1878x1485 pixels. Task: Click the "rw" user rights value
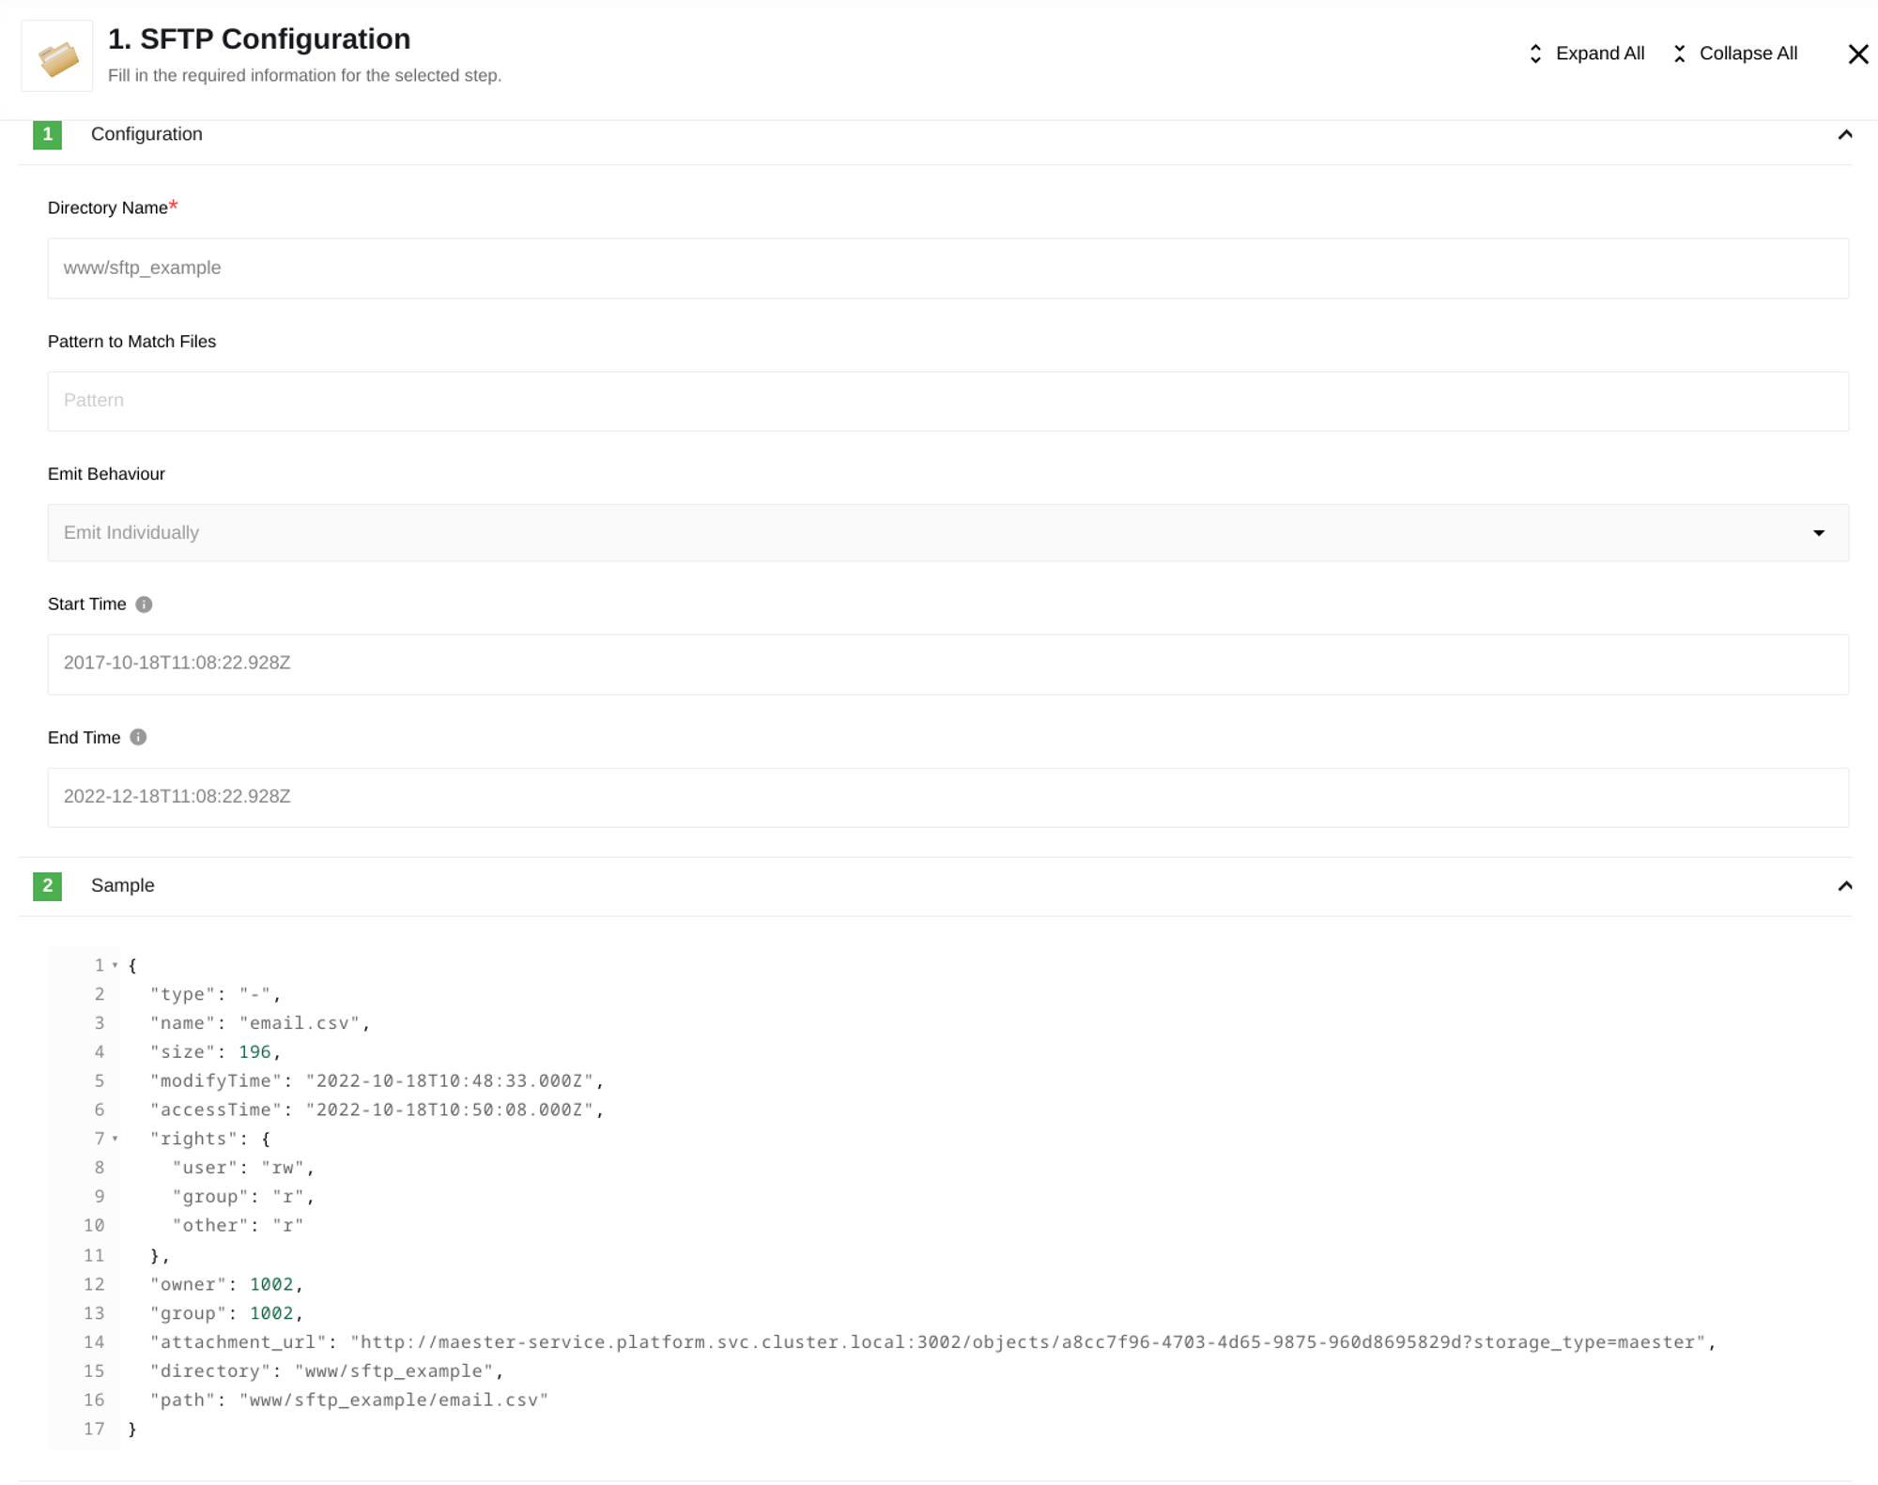(283, 1168)
